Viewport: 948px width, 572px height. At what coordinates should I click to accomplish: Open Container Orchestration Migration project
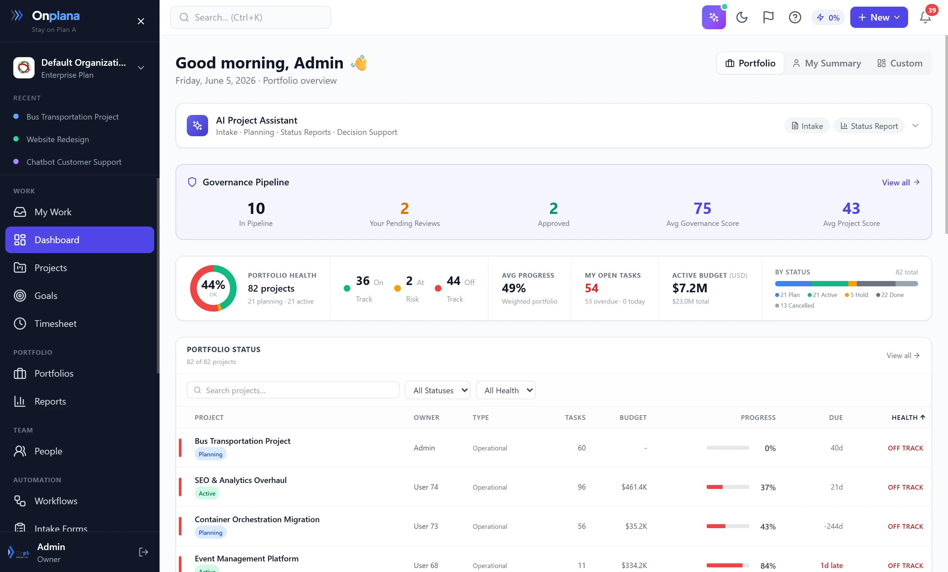257,519
